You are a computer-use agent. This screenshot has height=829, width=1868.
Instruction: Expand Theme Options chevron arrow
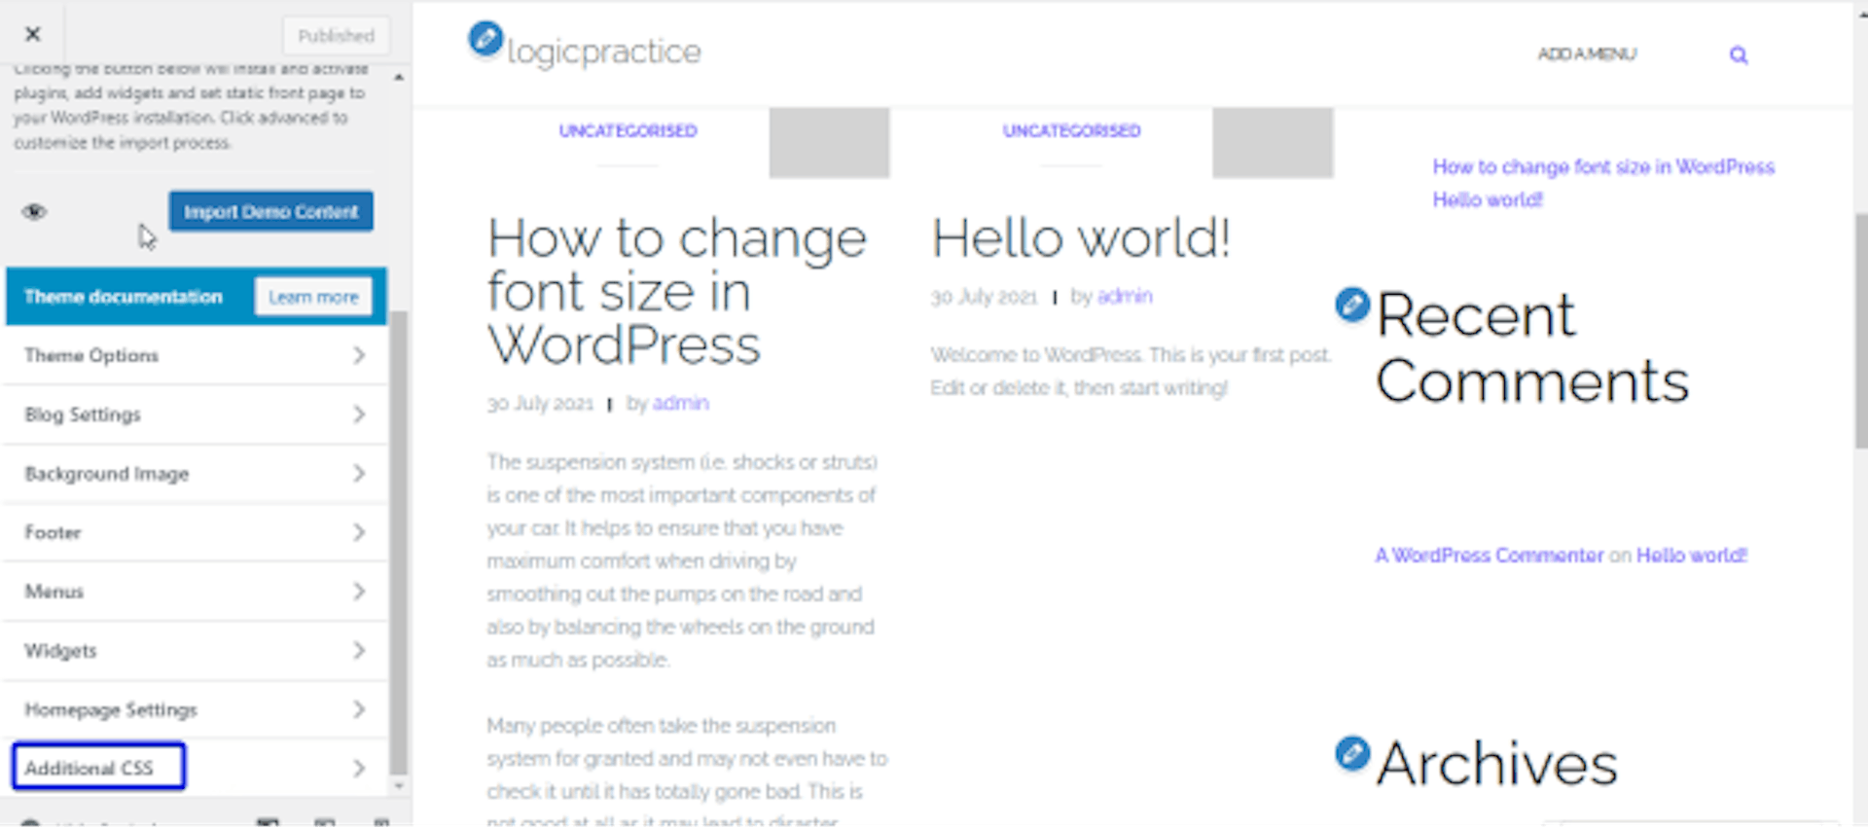pyautogui.click(x=359, y=355)
